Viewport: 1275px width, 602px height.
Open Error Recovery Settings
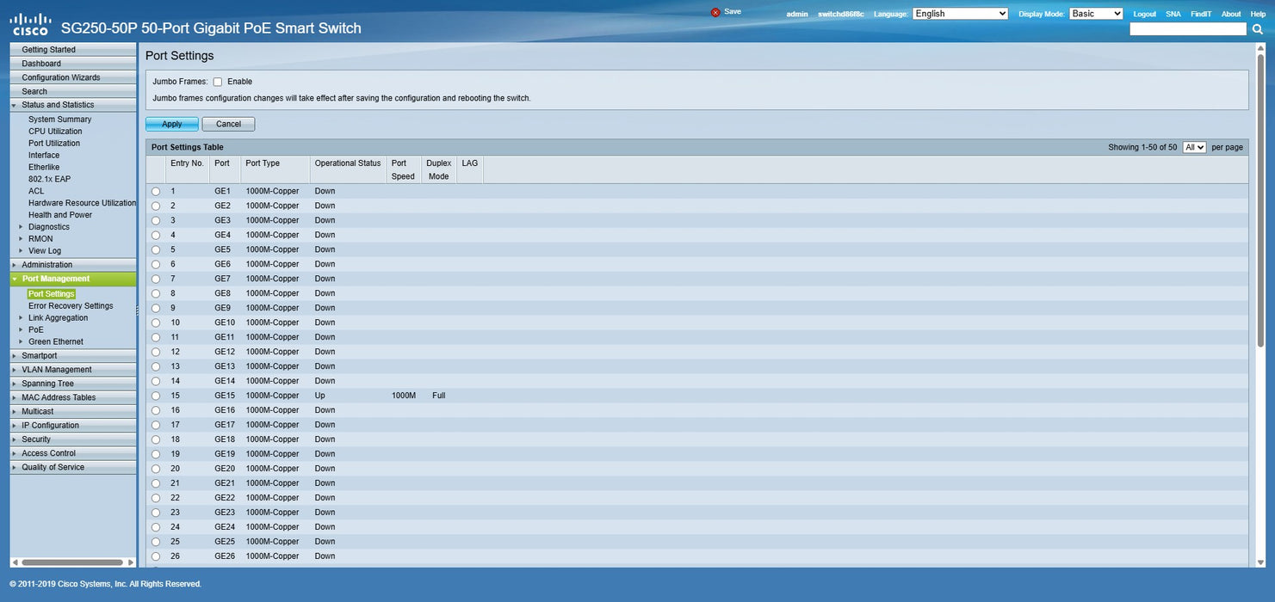(x=71, y=306)
